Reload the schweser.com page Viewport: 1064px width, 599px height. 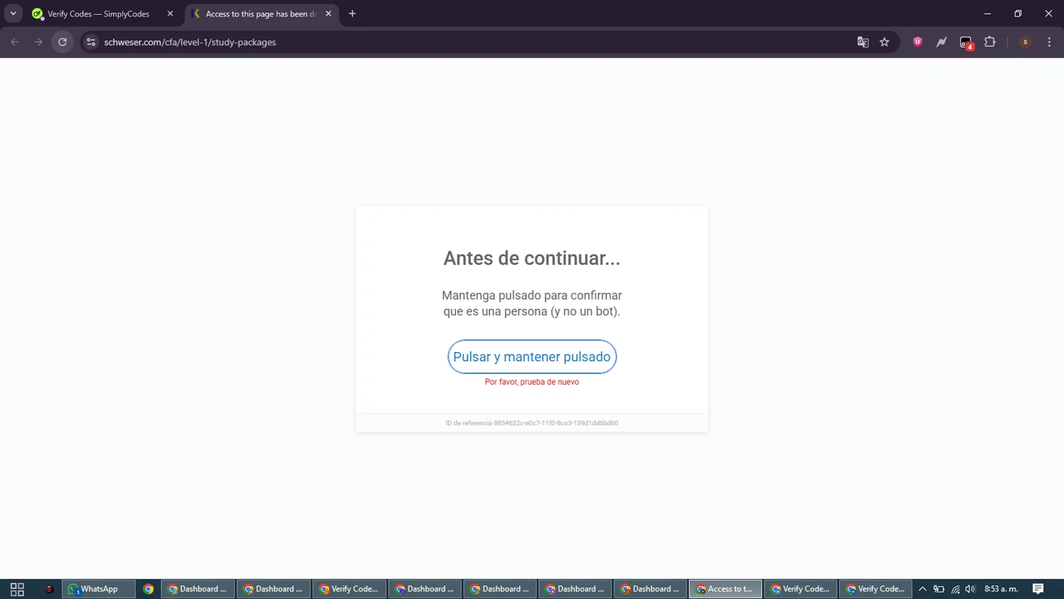point(62,42)
